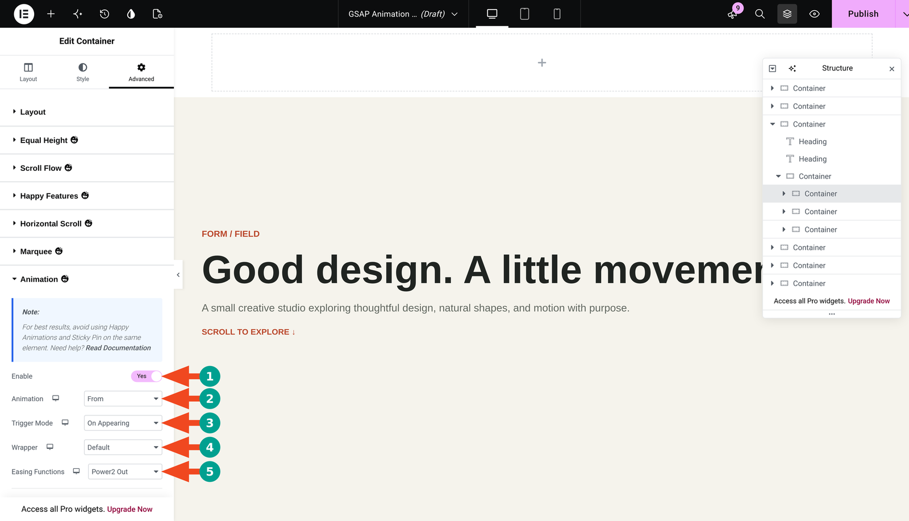Click the responsive icon next to Easing Functions
Screen dimensions: 909x521
[x=76, y=471]
